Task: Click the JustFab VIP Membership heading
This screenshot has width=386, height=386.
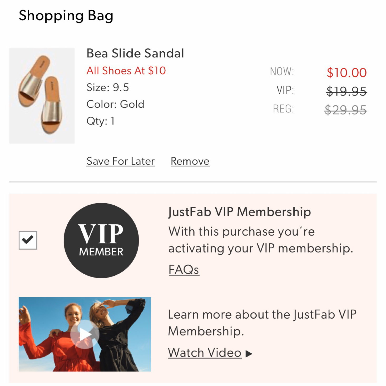Action: tap(240, 211)
